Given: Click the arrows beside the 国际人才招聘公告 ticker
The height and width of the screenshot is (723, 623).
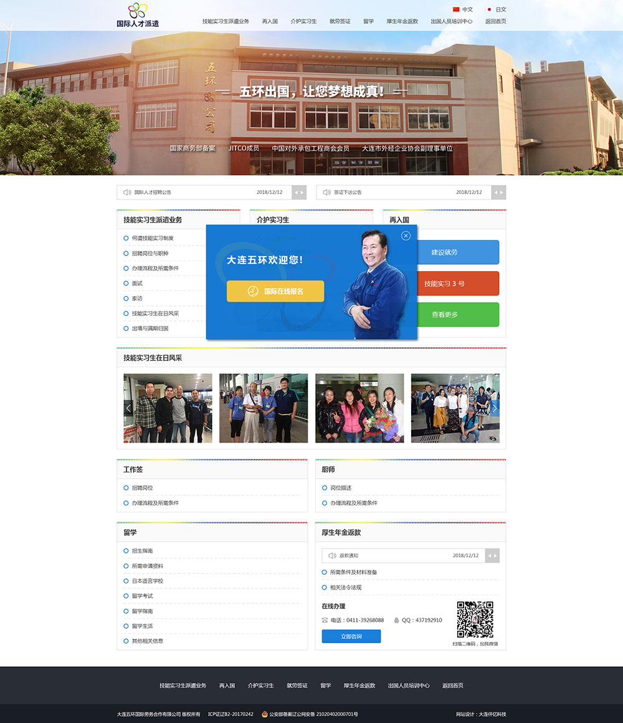Looking at the screenshot, I should pyautogui.click(x=299, y=193).
